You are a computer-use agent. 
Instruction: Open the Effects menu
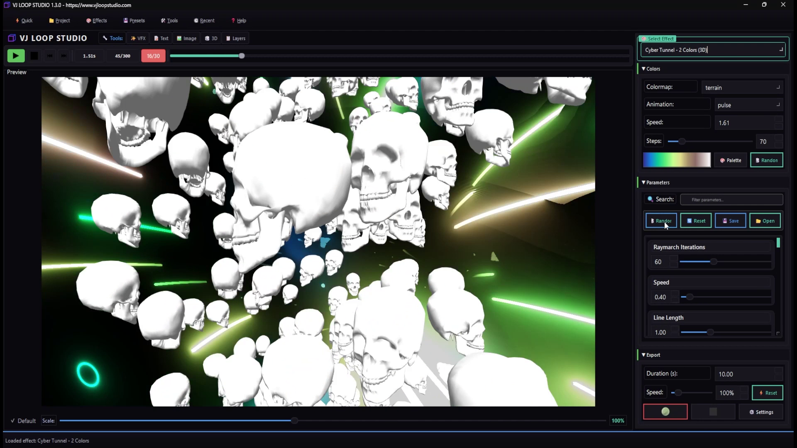[96, 20]
